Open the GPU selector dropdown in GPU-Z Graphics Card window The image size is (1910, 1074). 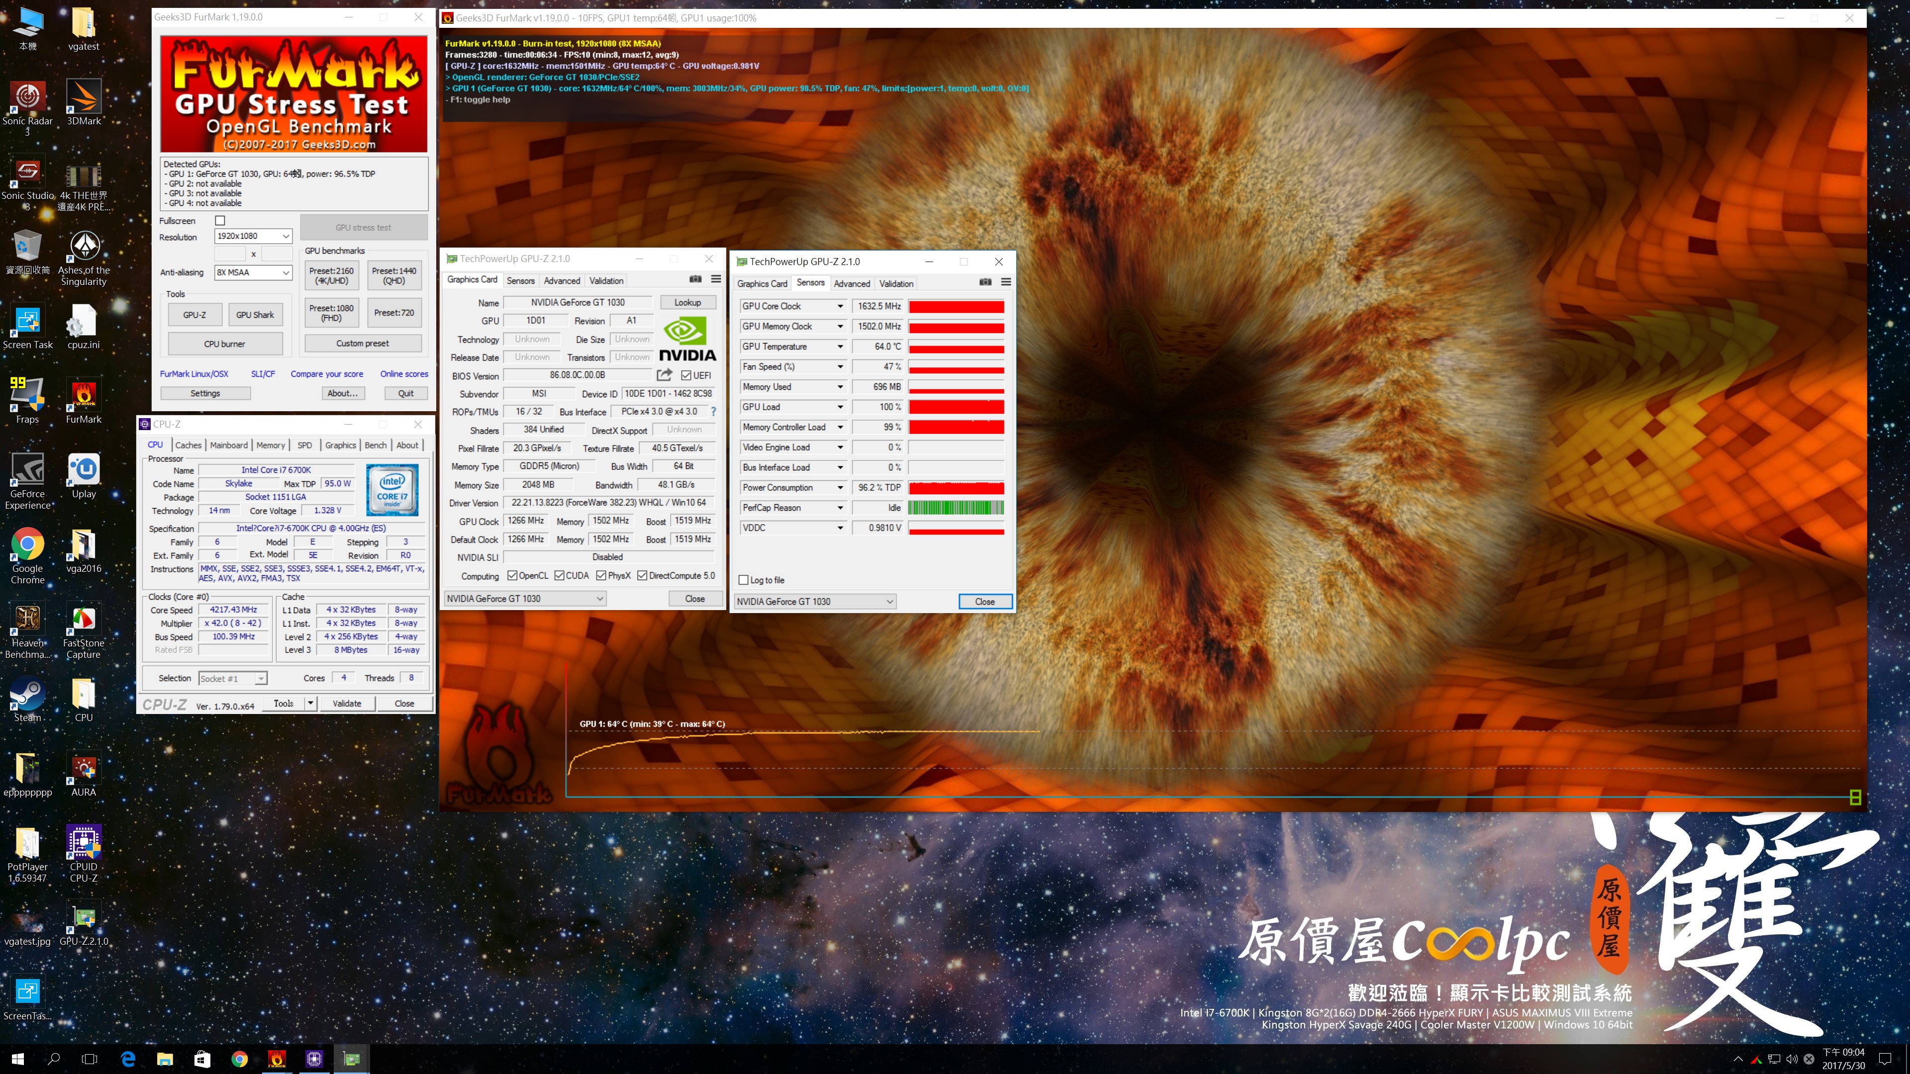point(525,598)
